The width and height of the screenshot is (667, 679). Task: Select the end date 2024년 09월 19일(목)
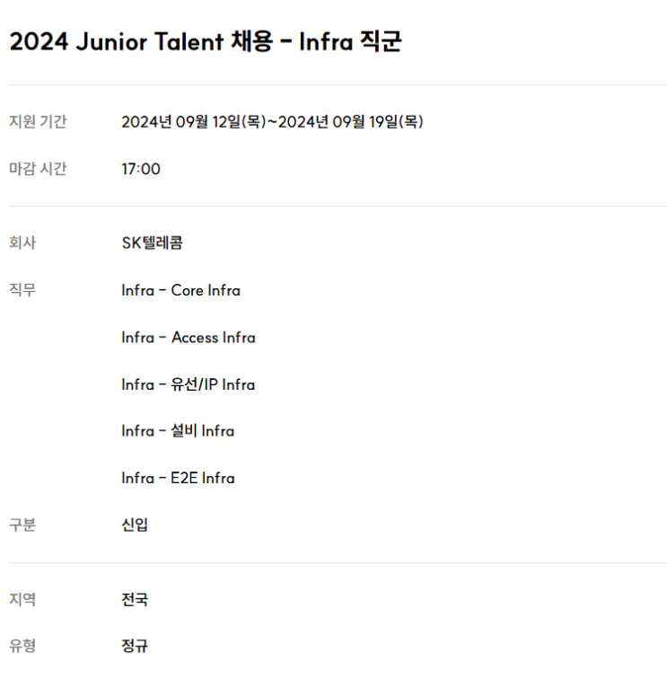(350, 122)
